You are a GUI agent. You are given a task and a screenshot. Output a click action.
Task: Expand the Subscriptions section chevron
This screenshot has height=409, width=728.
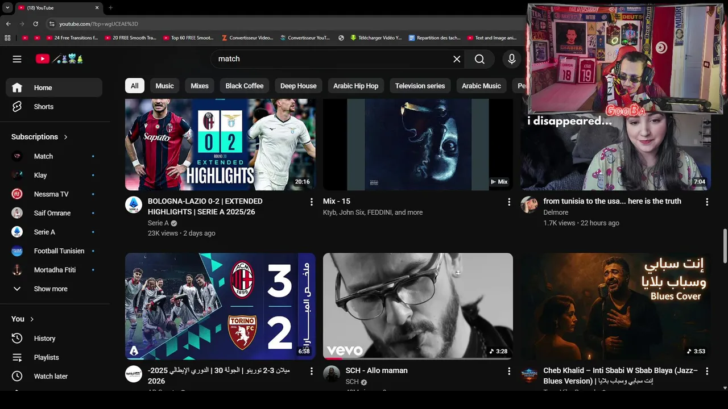[x=65, y=137]
